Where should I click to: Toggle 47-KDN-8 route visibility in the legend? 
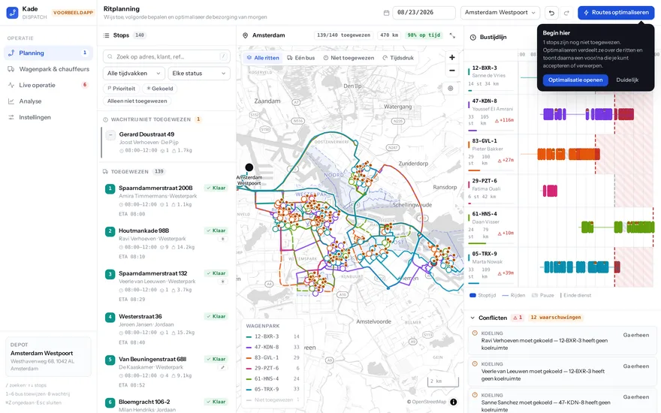(273, 347)
